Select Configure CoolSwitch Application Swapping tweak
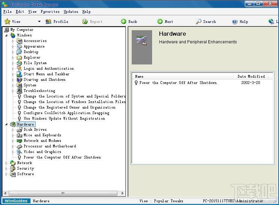 (66, 113)
